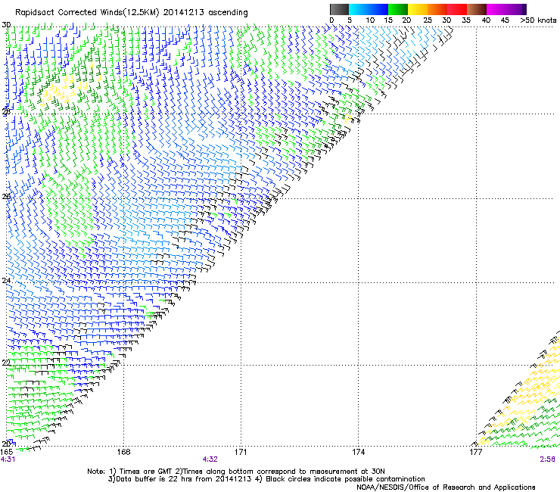
Task: Click the longitude label '168'
Action: click(123, 452)
